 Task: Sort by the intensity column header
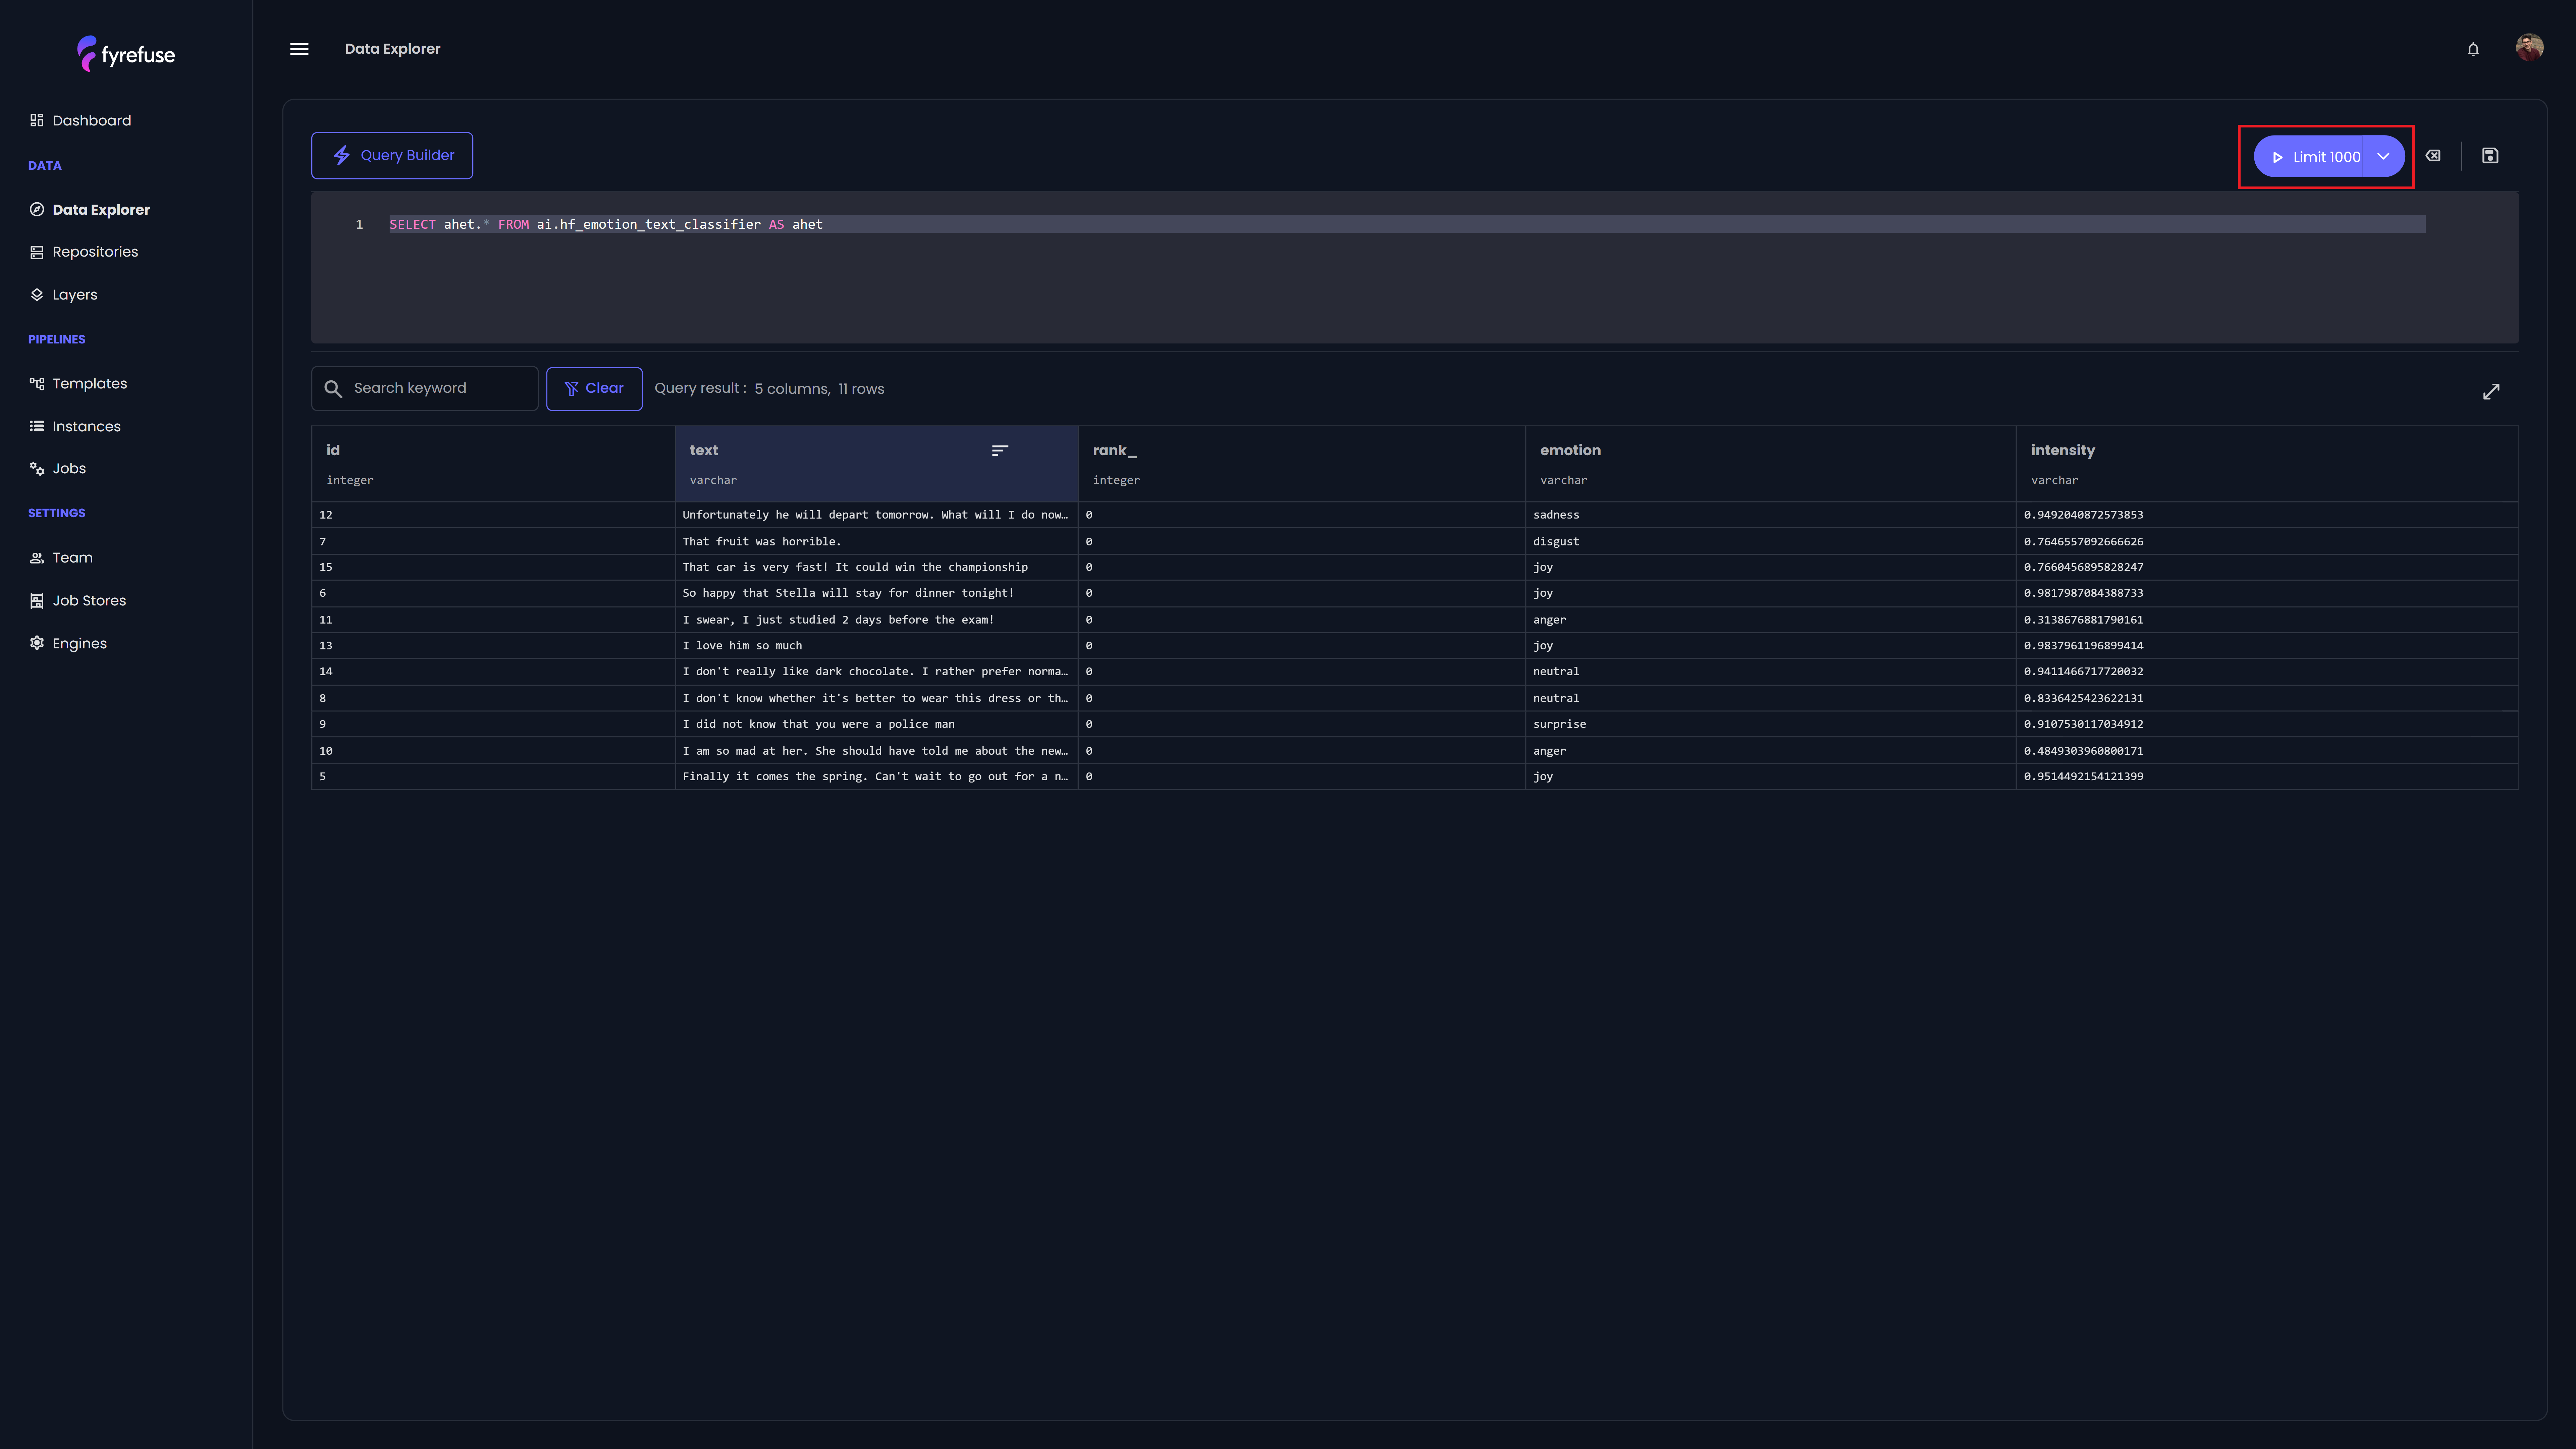click(x=2267, y=464)
